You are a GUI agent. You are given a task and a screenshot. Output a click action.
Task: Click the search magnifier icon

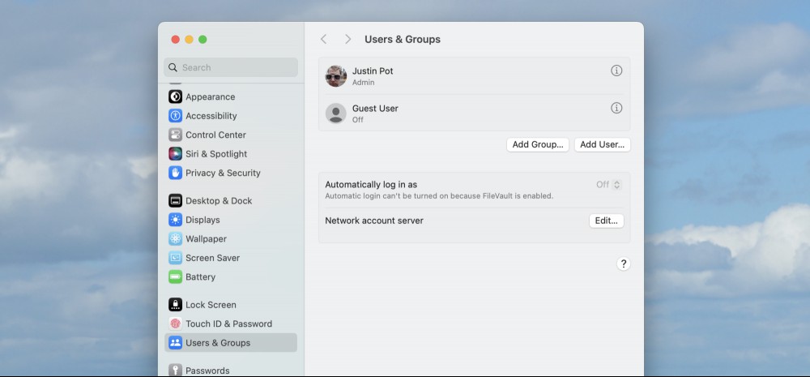[173, 67]
